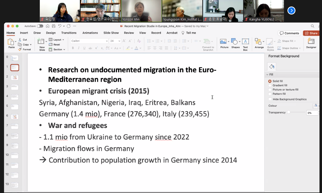This screenshot has width=322, height=193.
Task: Check Hide Background Graphics
Action: 270,99
